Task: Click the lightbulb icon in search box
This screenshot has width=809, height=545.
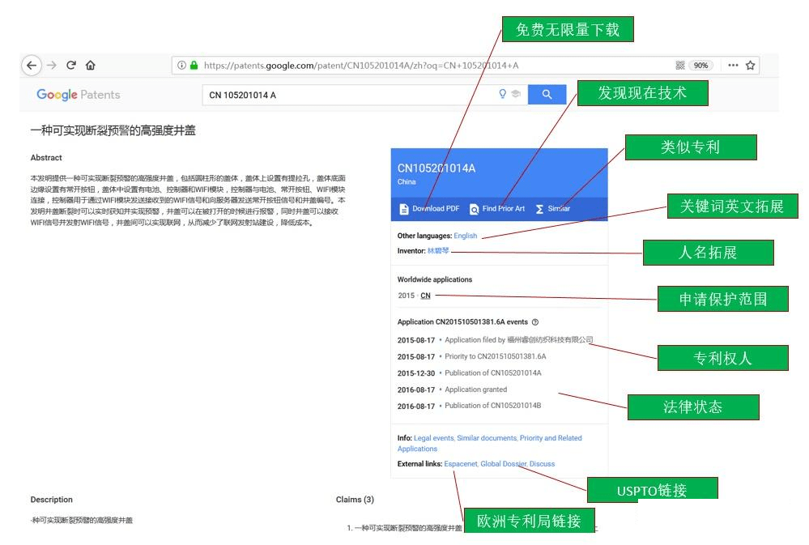Action: pyautogui.click(x=502, y=94)
